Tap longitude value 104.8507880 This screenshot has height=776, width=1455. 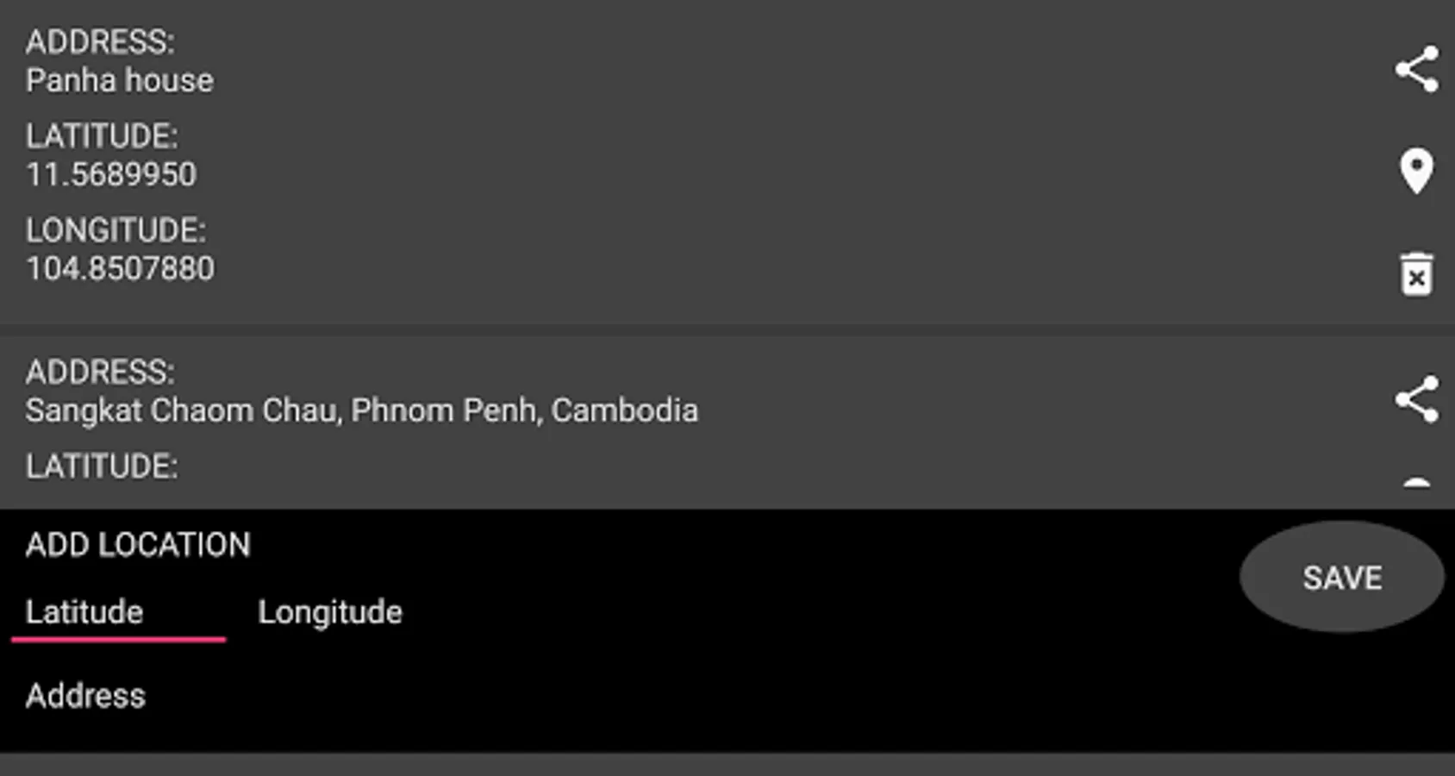click(x=120, y=269)
